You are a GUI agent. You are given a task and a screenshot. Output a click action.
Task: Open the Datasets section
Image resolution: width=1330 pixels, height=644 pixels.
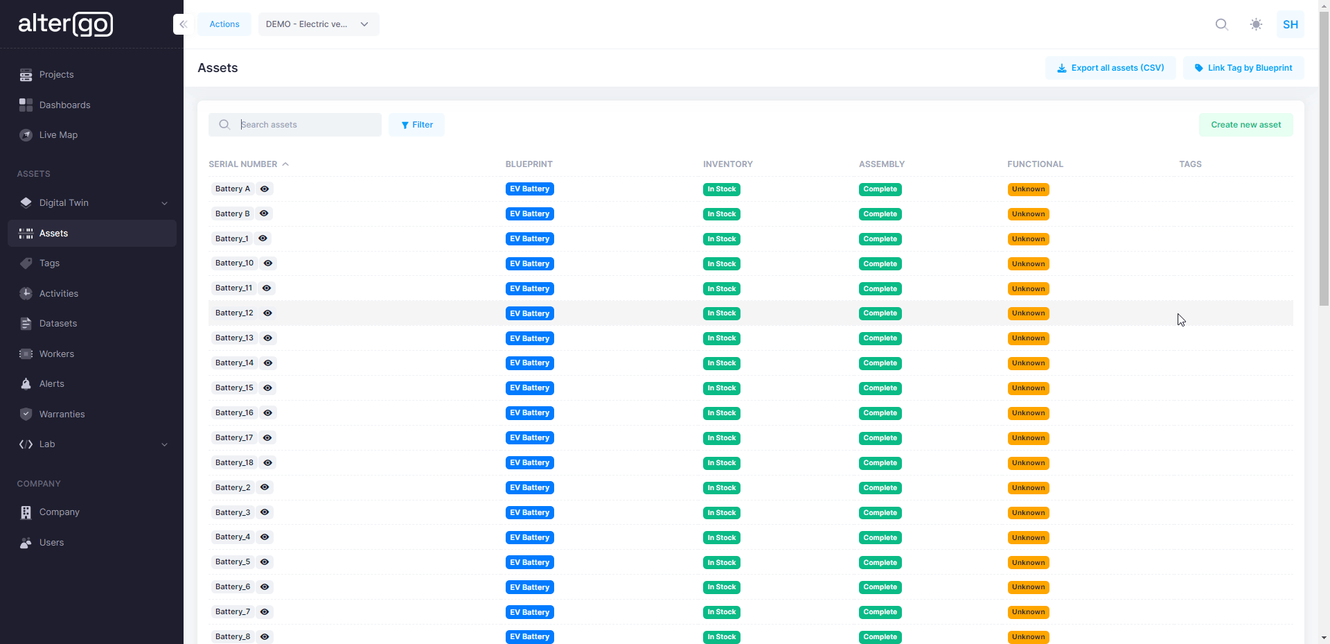pyautogui.click(x=58, y=324)
